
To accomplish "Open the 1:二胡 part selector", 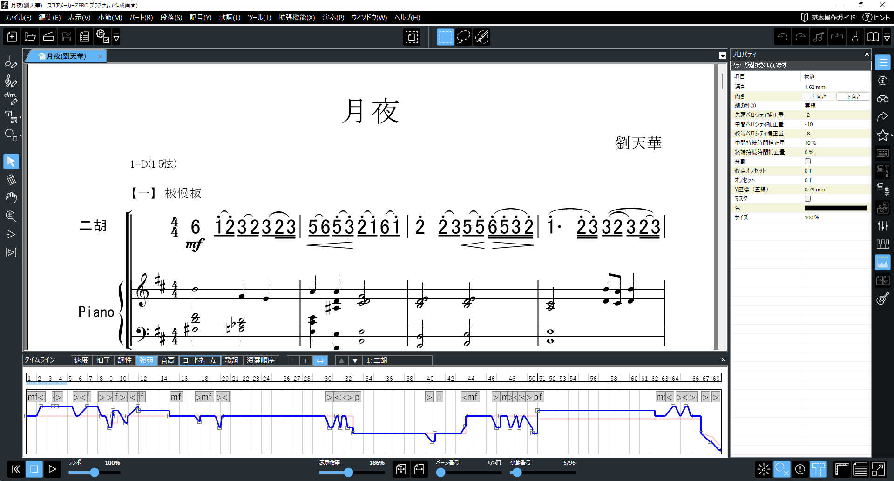I will point(398,360).
